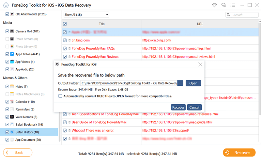Uncheck the Camera Roll (101) checkbox
Image resolution: width=261 pixels, height=160 pixels.
point(7,31)
